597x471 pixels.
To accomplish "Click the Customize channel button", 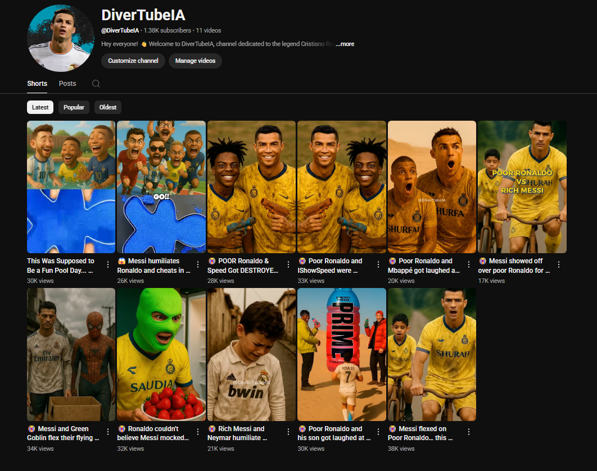I will click(x=133, y=61).
